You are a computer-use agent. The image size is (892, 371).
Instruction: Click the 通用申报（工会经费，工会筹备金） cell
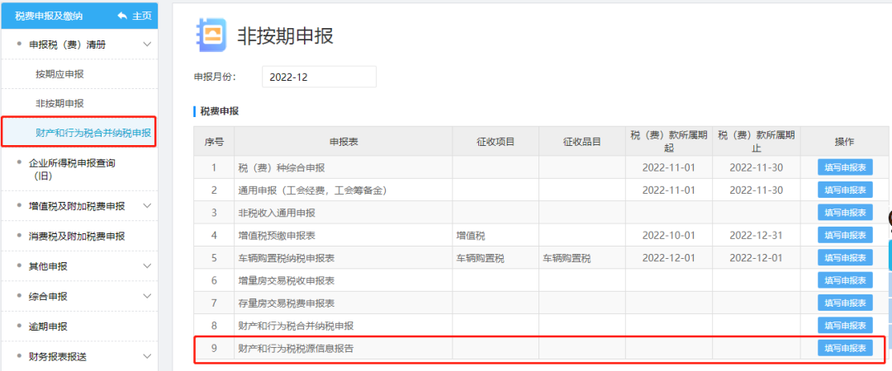(x=343, y=190)
